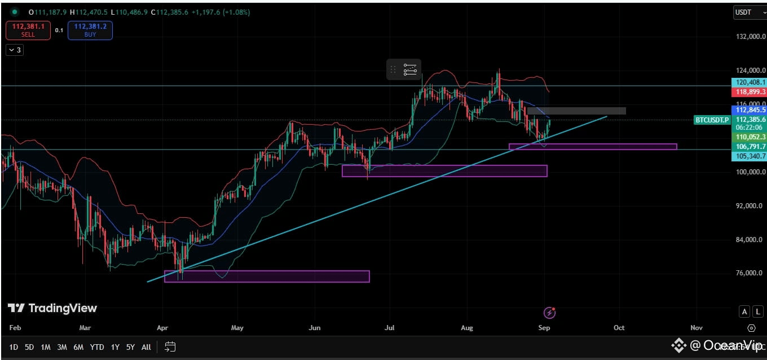
Task: Select the All time range
Action: pyautogui.click(x=146, y=347)
